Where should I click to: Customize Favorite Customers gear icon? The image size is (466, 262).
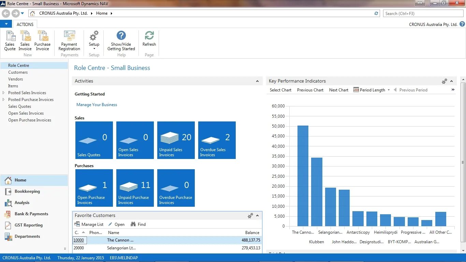250,216
